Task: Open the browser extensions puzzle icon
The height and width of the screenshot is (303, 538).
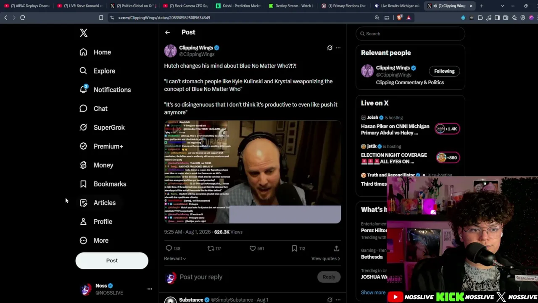Action: pos(480,18)
